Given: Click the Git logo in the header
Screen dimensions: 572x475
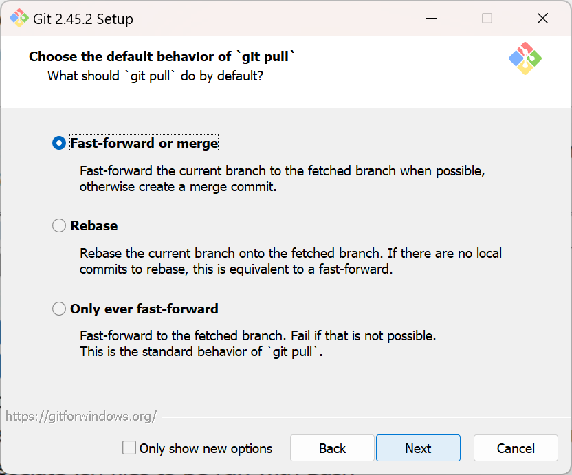Looking at the screenshot, I should [525, 58].
